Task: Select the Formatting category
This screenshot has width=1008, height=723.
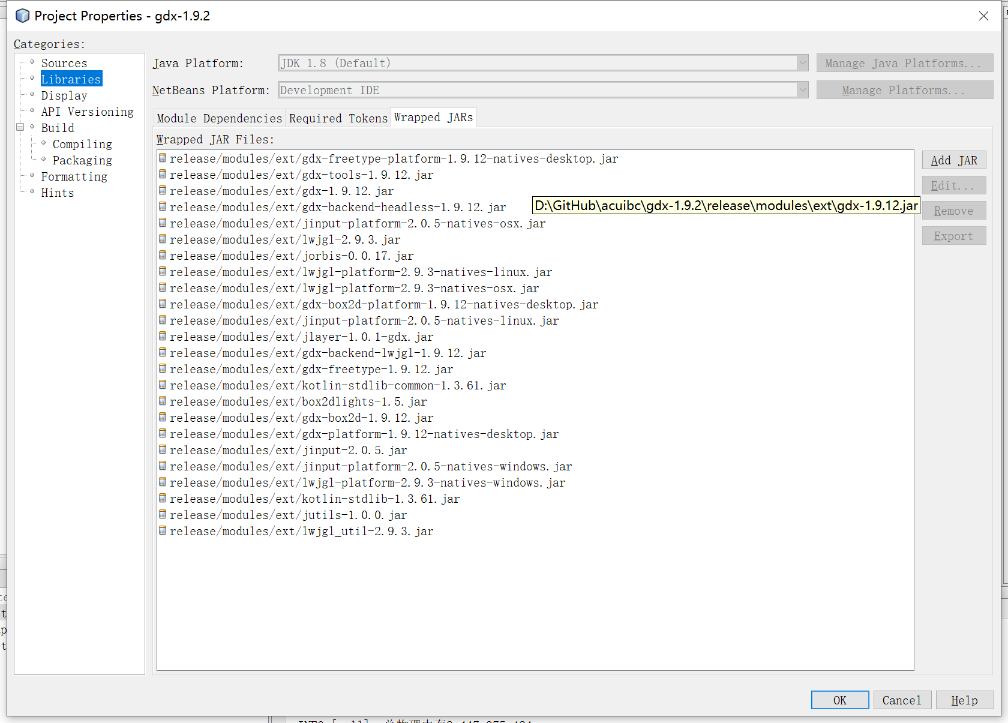Action: click(x=74, y=176)
